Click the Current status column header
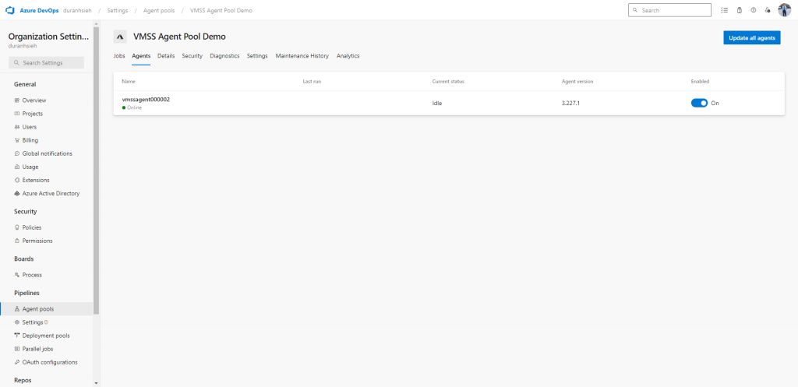 (448, 81)
